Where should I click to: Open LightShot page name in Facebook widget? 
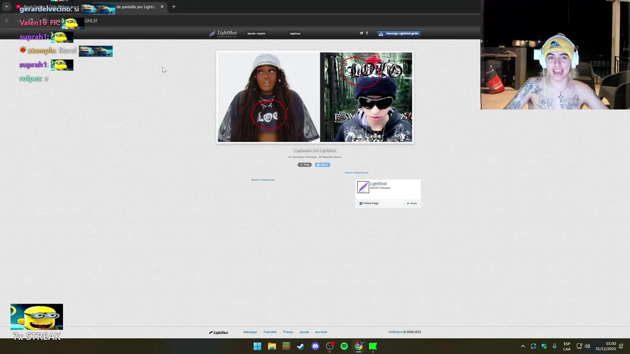(378, 184)
